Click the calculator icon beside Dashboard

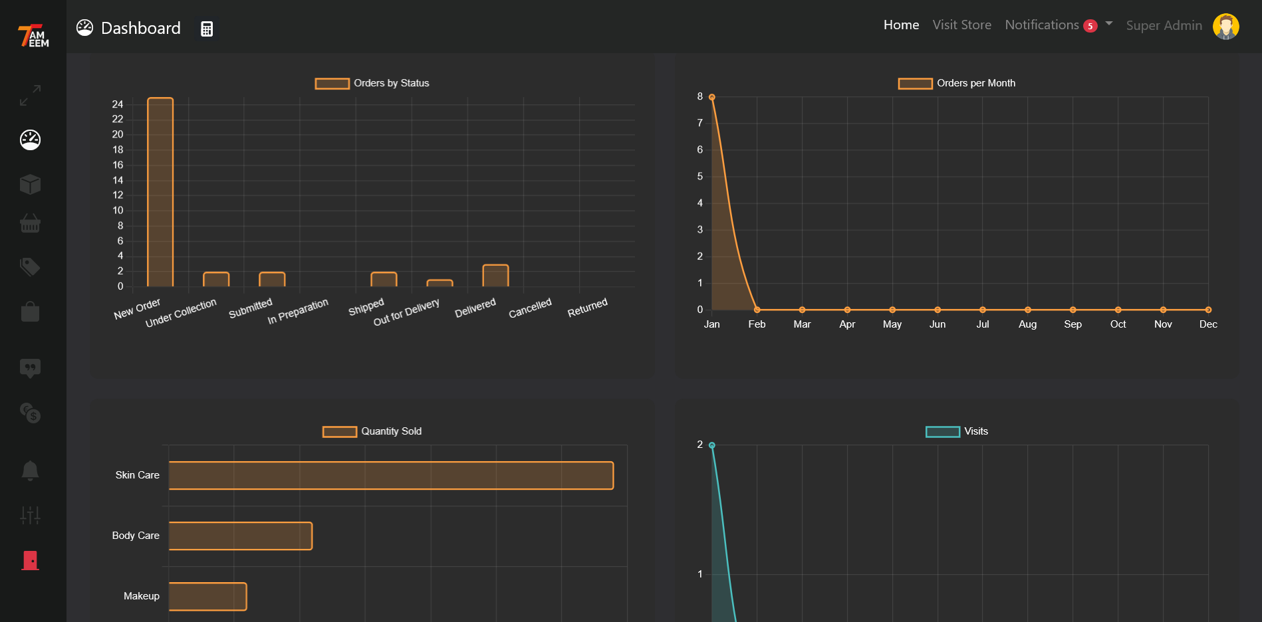(x=206, y=28)
